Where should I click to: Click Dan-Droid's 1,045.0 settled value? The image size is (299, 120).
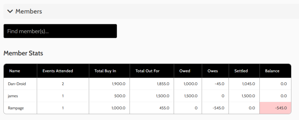pos(248,84)
